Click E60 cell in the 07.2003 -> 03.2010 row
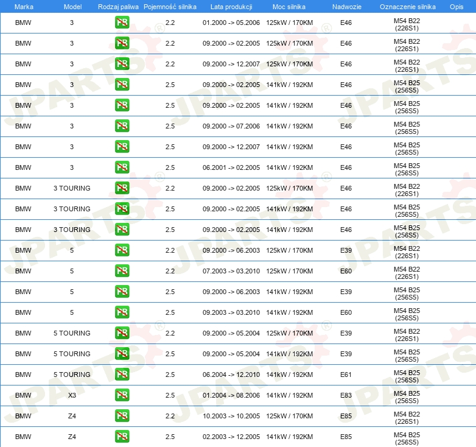Screen dimensions: 476x447 click(346, 271)
